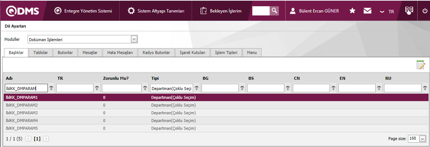Click the search magnifier button

pos(274,11)
